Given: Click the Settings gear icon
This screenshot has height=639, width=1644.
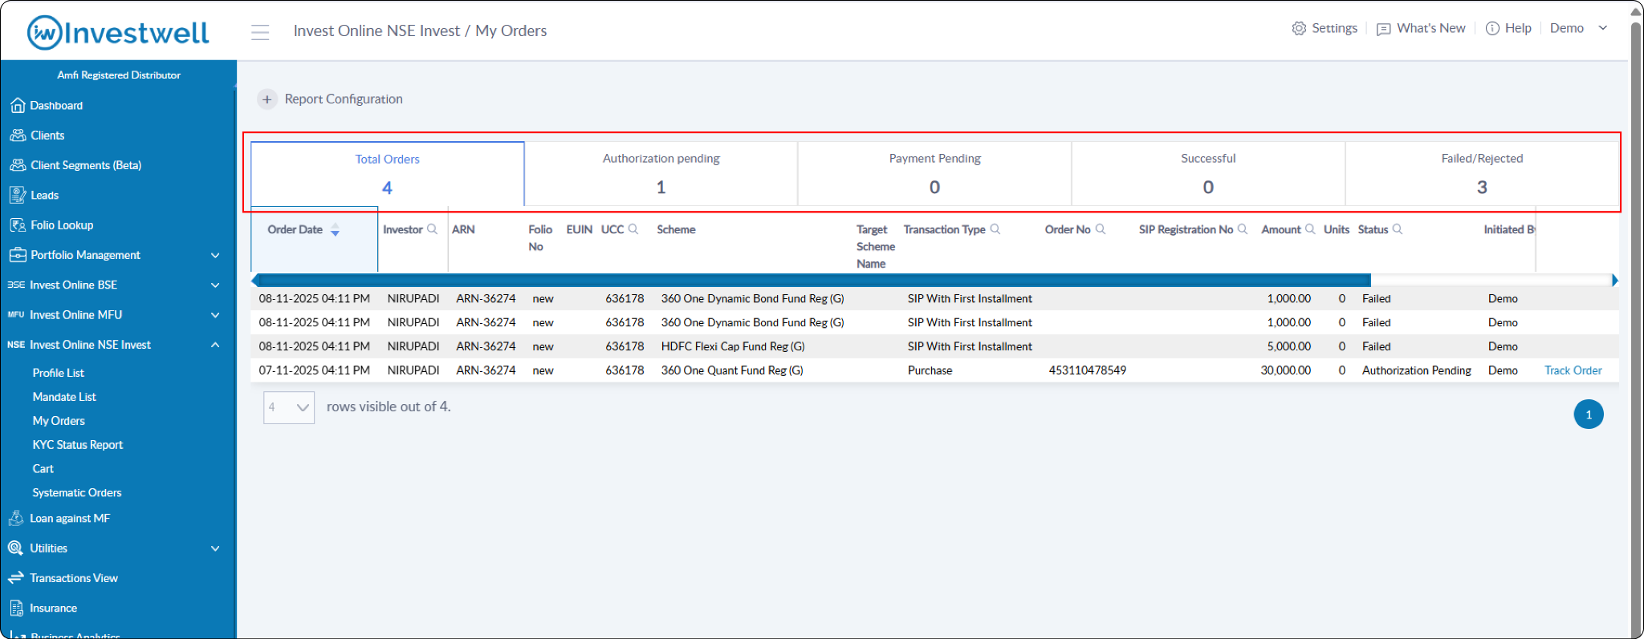Looking at the screenshot, I should (1299, 28).
